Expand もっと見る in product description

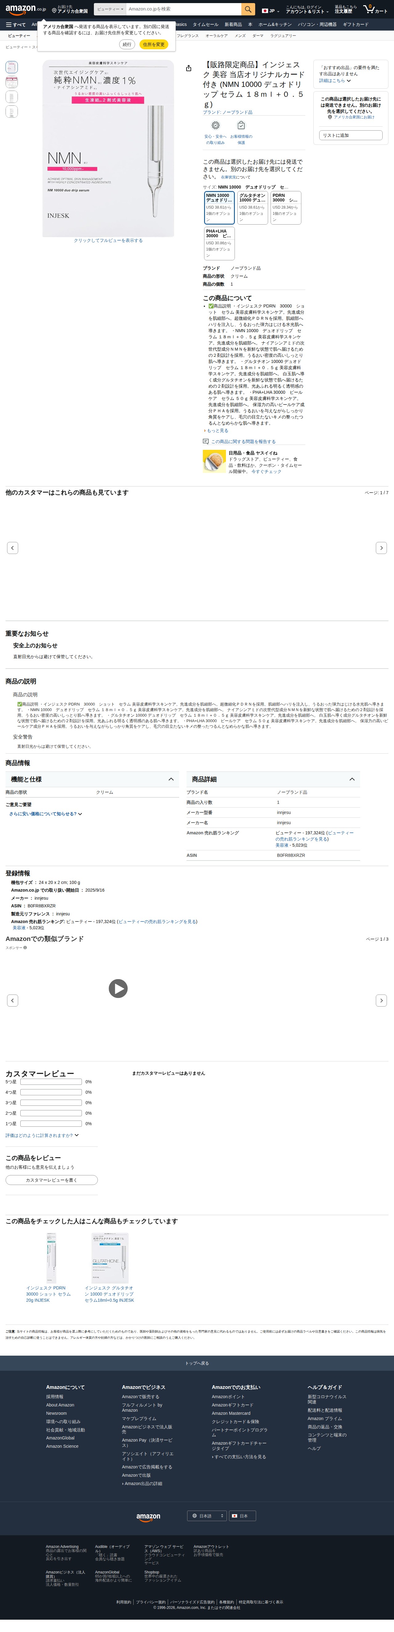click(217, 431)
